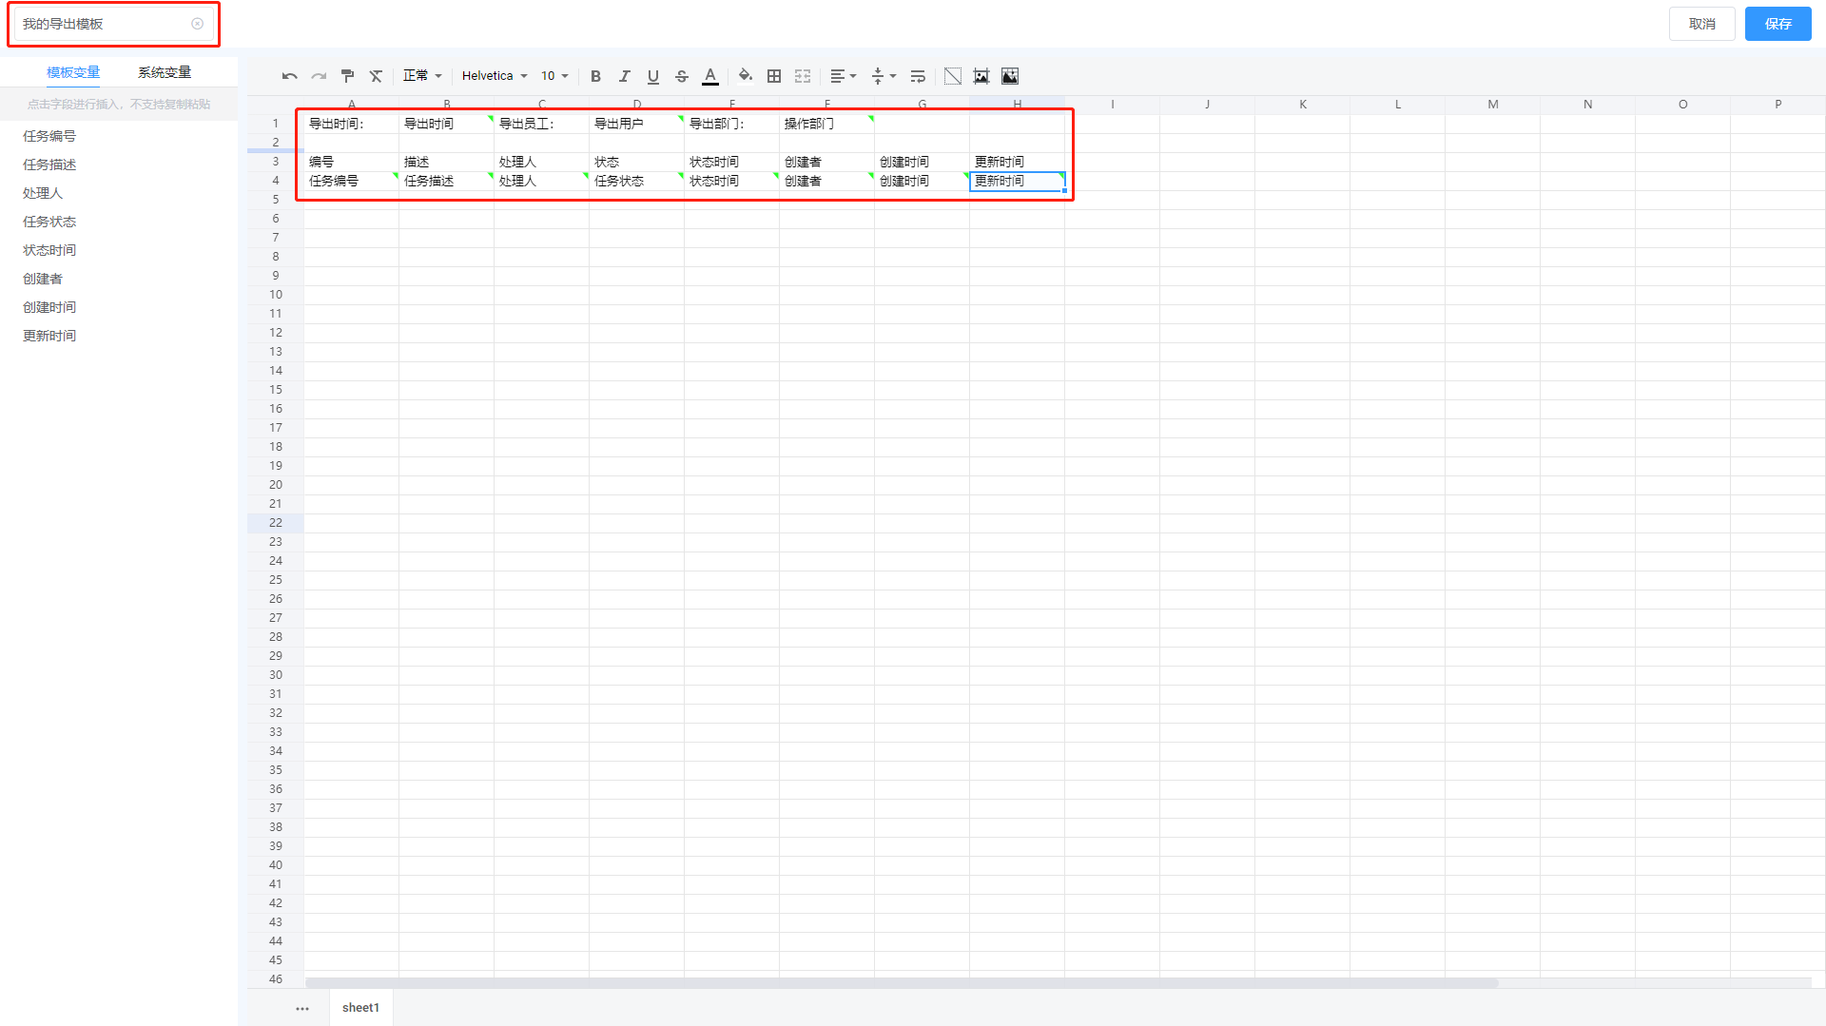The height and width of the screenshot is (1026, 1826).
Task: Insert 任务描述 variable from sidebar
Action: point(49,165)
